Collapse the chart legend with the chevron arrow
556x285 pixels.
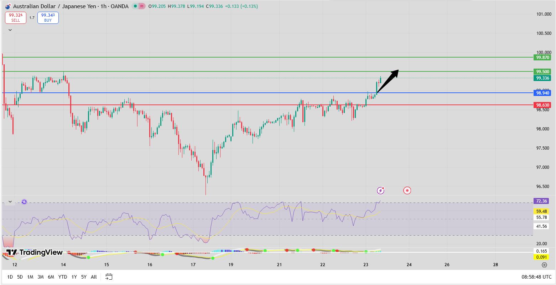tap(10, 29)
